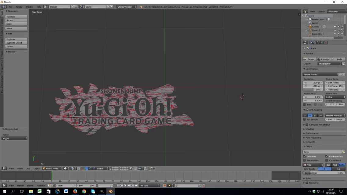
Task: Enable the Placeholders checkbox
Action: [305, 160]
